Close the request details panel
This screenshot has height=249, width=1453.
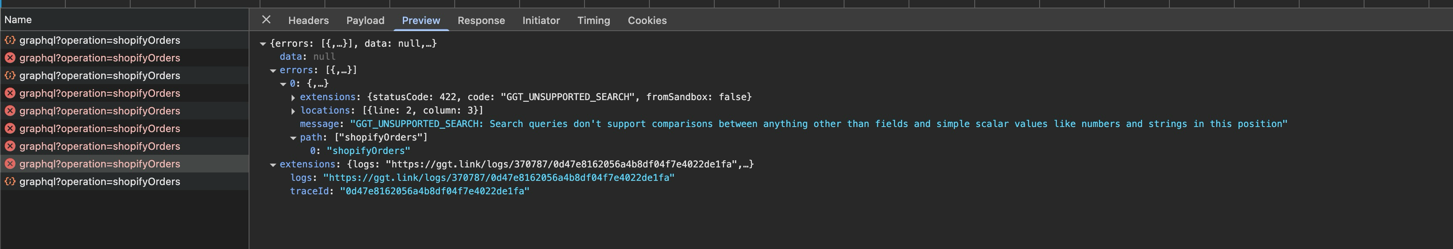pos(266,20)
